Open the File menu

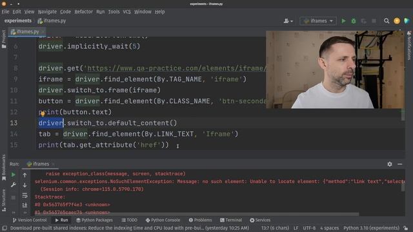pyautogui.click(x=5, y=12)
